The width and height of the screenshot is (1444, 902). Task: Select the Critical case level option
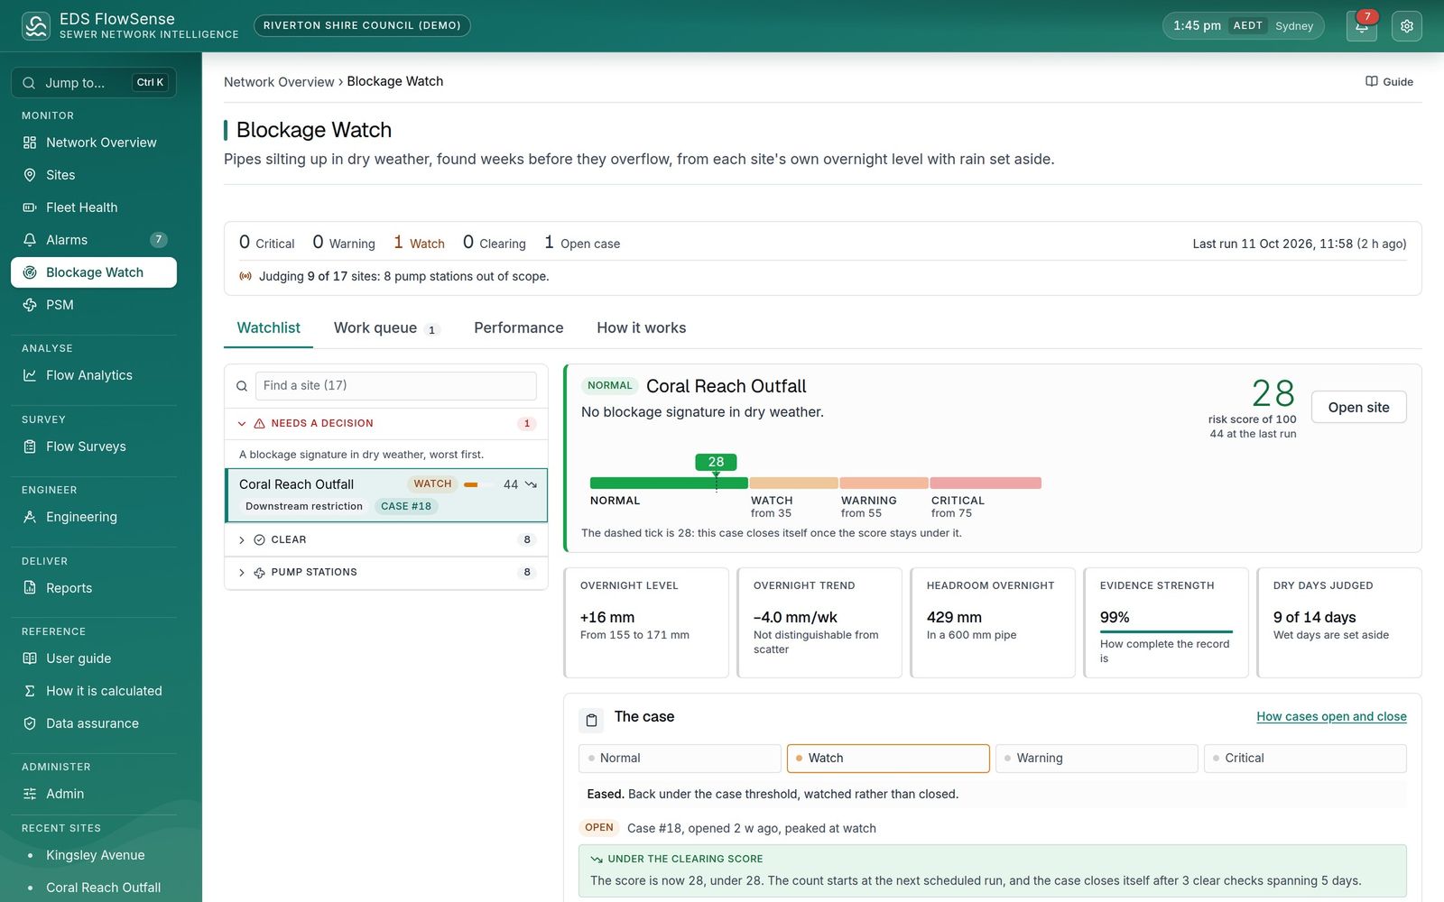(x=1305, y=759)
